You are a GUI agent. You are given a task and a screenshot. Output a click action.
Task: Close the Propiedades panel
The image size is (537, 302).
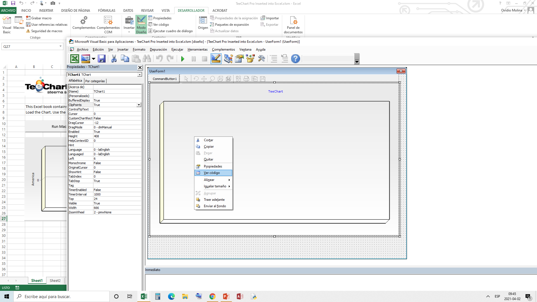(x=140, y=67)
